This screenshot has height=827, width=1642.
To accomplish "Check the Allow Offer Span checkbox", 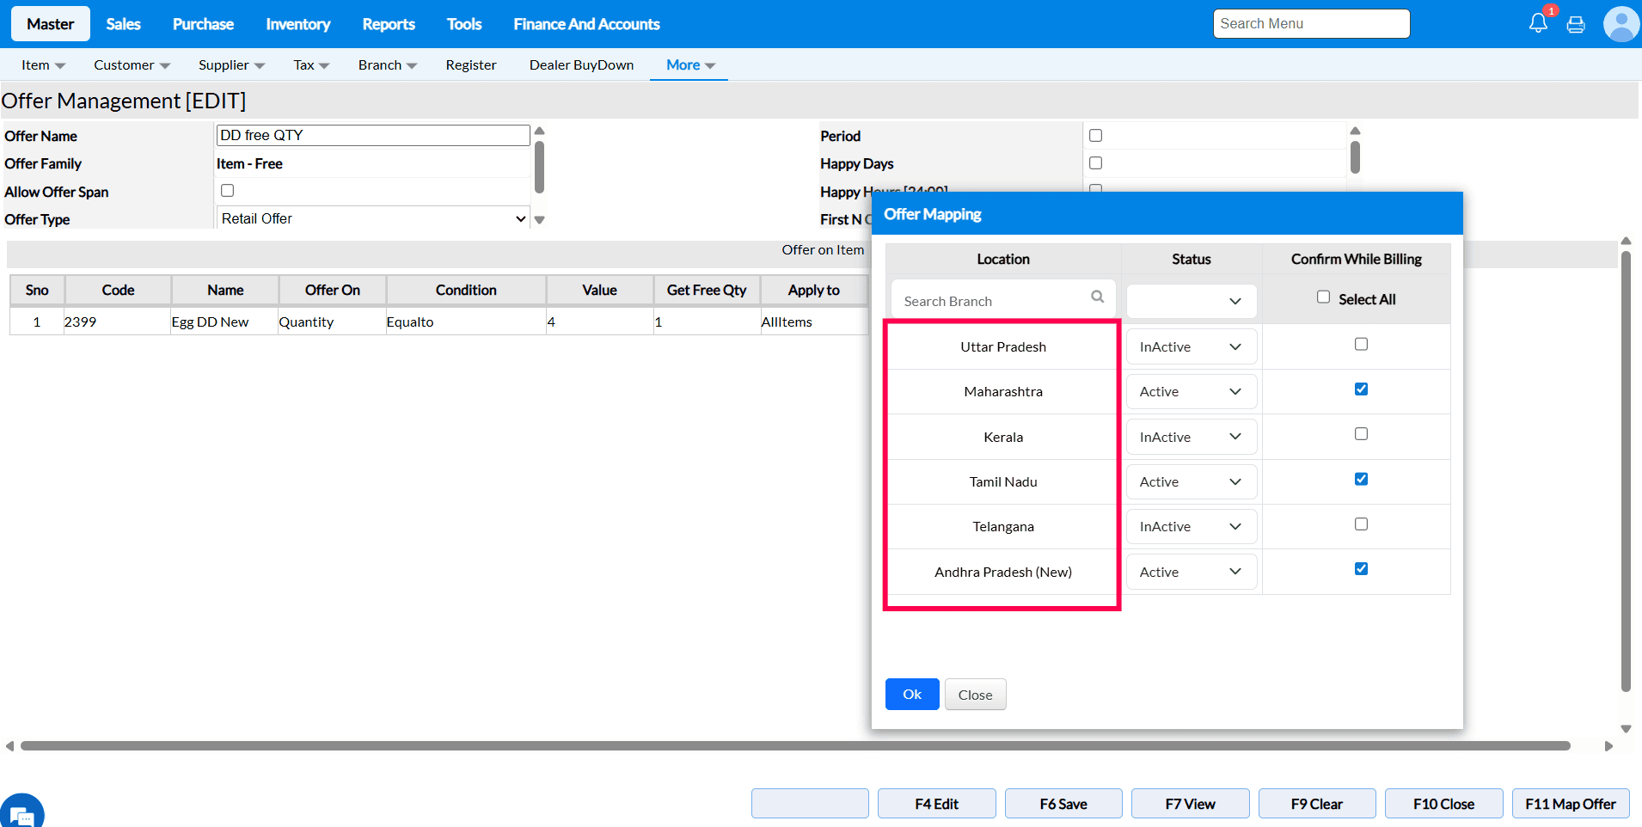I will click(x=227, y=191).
